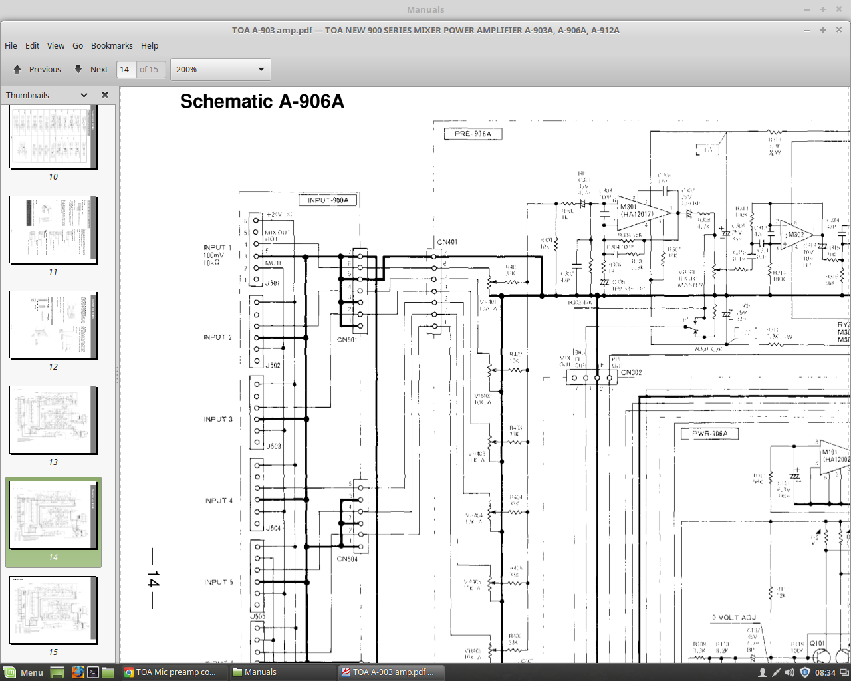Select the page 10 thumbnail

(53, 138)
